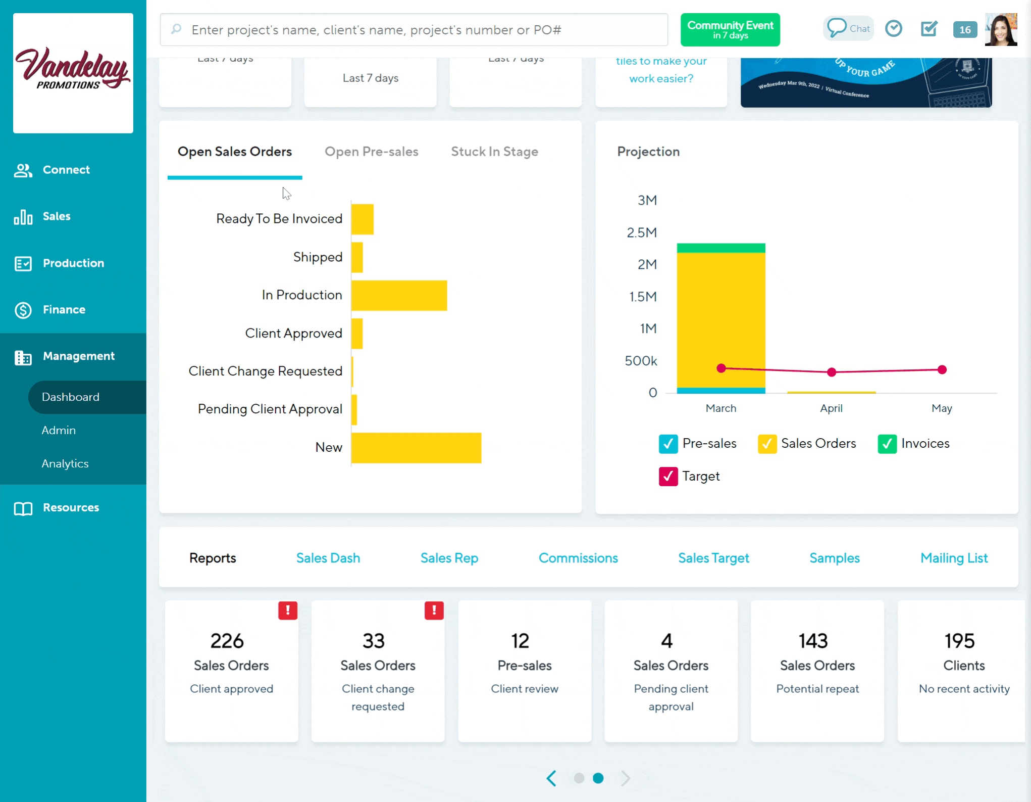
Task: Disable the Invoices legend checkbox
Action: (887, 444)
